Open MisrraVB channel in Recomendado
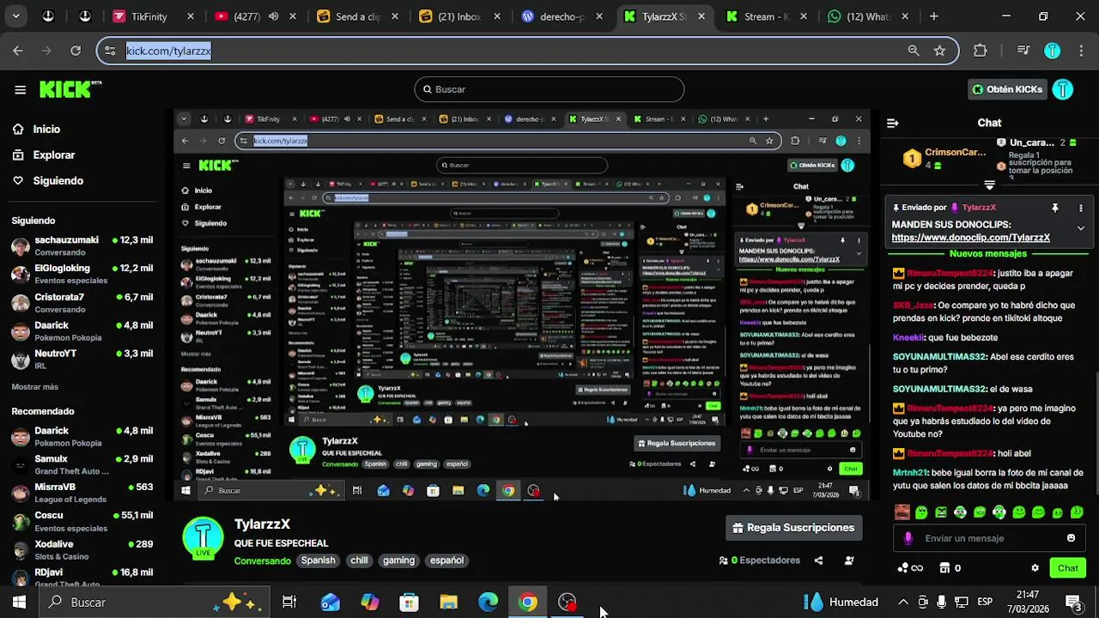1099x618 pixels. 82,493
